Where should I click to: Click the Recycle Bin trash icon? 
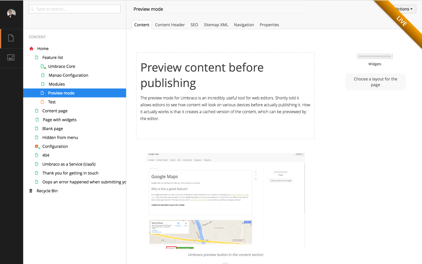point(31,191)
